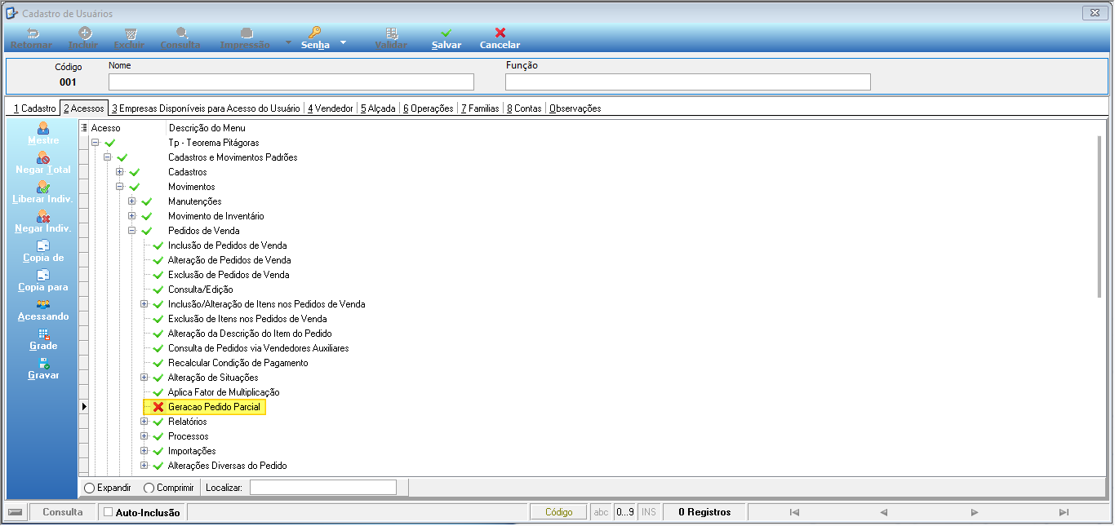Viewport: 1115px width, 526px height.
Task: Expand the Movimento de Inventário node
Action: (x=131, y=216)
